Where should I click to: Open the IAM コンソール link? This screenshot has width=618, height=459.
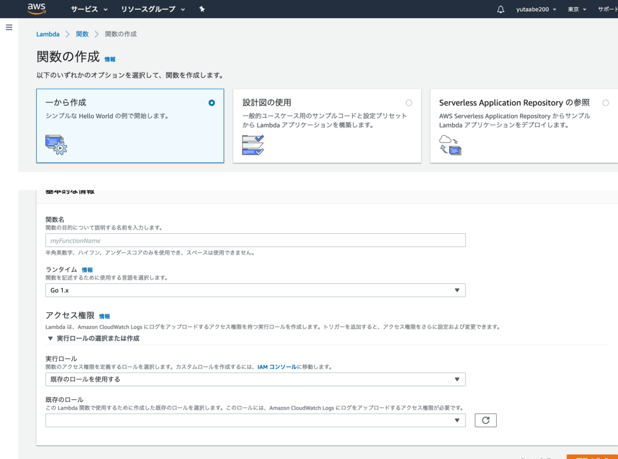pyautogui.click(x=276, y=367)
